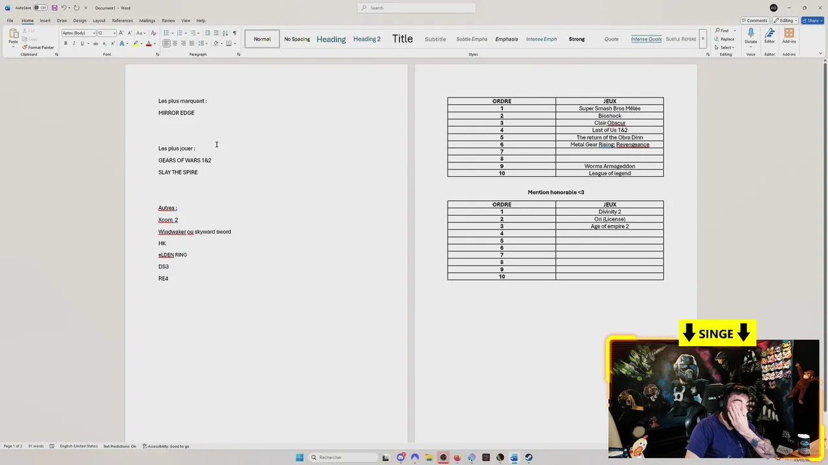This screenshot has height=465, width=828.
Task: Toggle superscript formatting
Action: [x=111, y=43]
